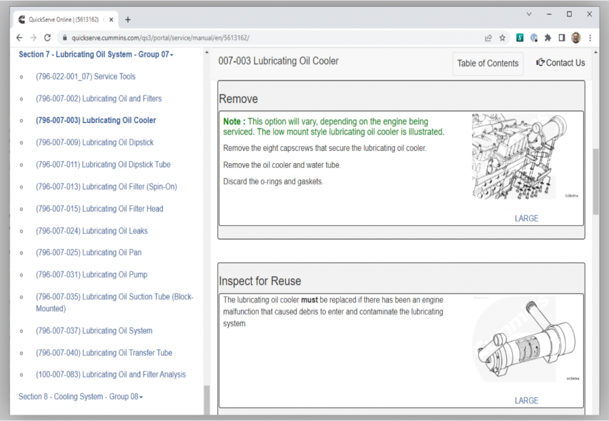609x421 pixels.
Task: Click the main page scrollbar thumb
Action: (595, 182)
